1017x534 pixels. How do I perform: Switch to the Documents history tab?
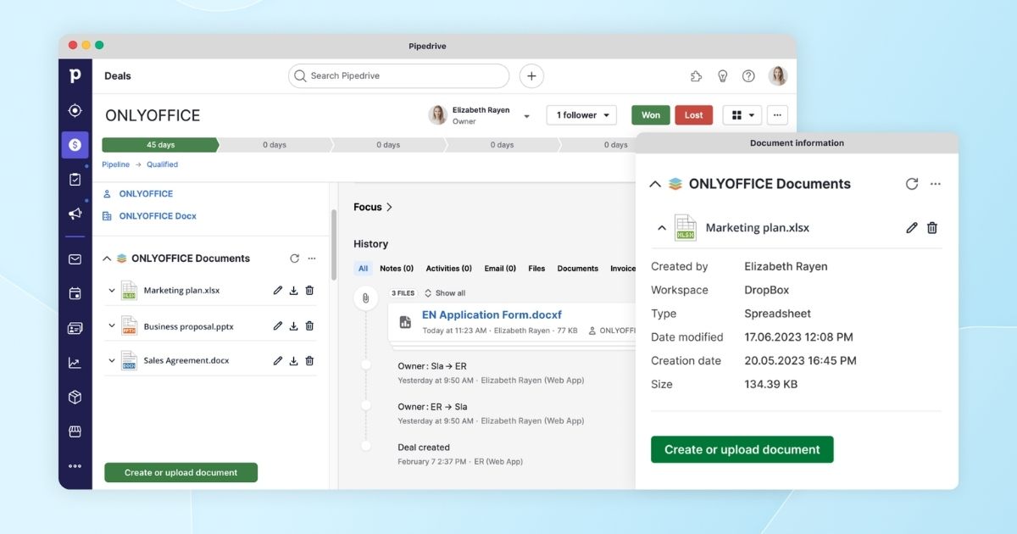point(578,269)
